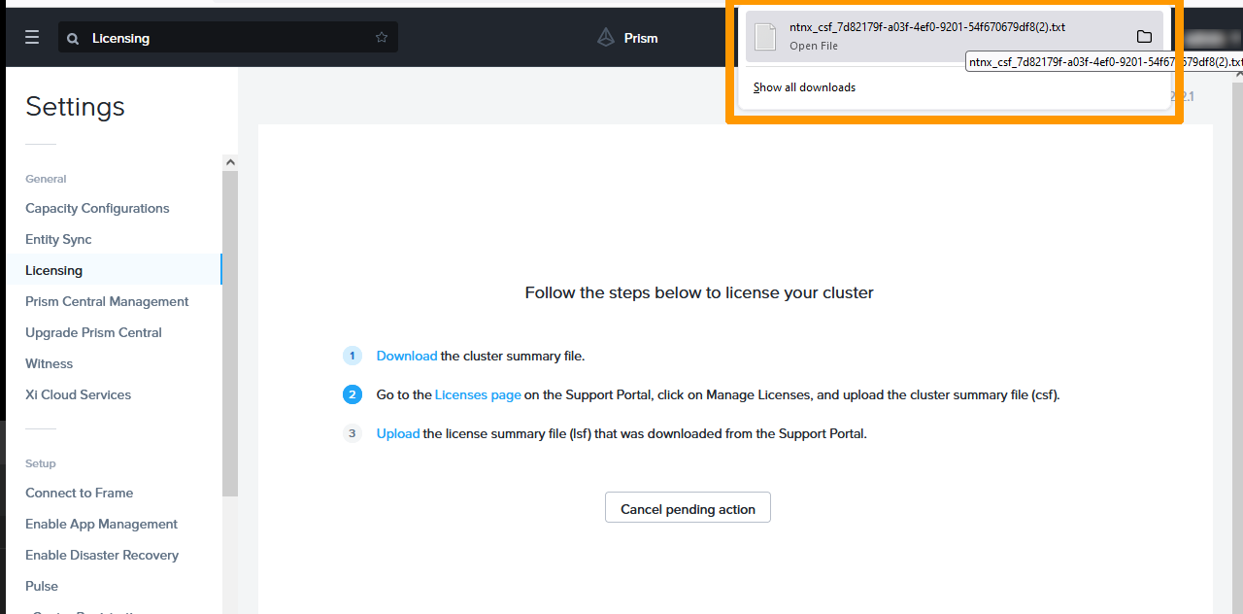Viewport: 1243px width, 614px height.
Task: Show downloaded file in folder
Action: point(1143,37)
